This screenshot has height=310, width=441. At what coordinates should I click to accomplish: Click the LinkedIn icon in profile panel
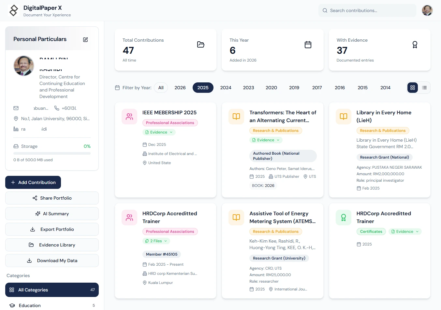click(16, 129)
